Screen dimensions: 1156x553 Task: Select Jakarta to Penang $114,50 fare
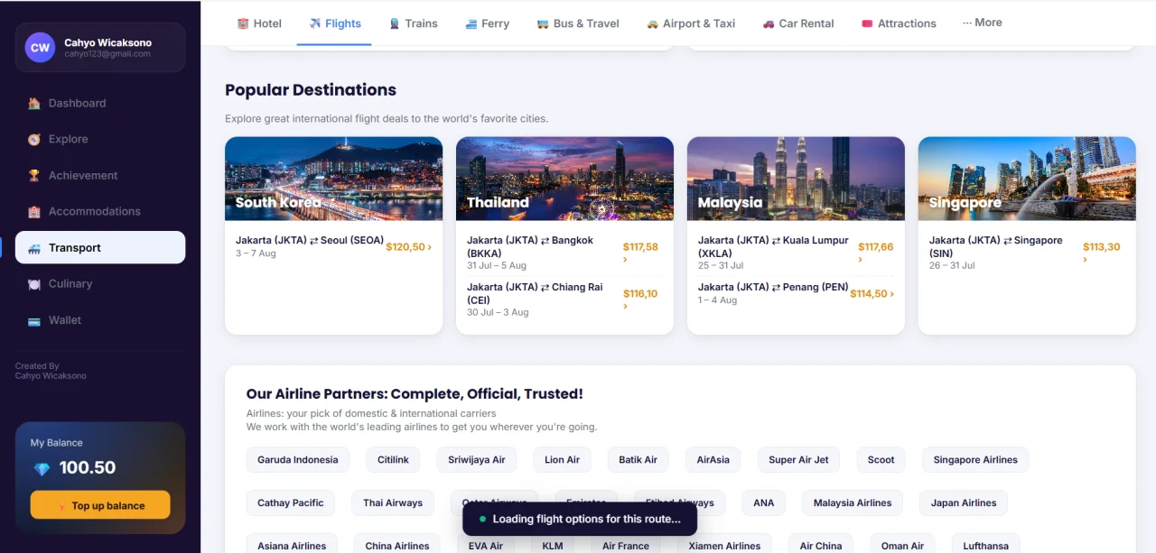point(796,293)
